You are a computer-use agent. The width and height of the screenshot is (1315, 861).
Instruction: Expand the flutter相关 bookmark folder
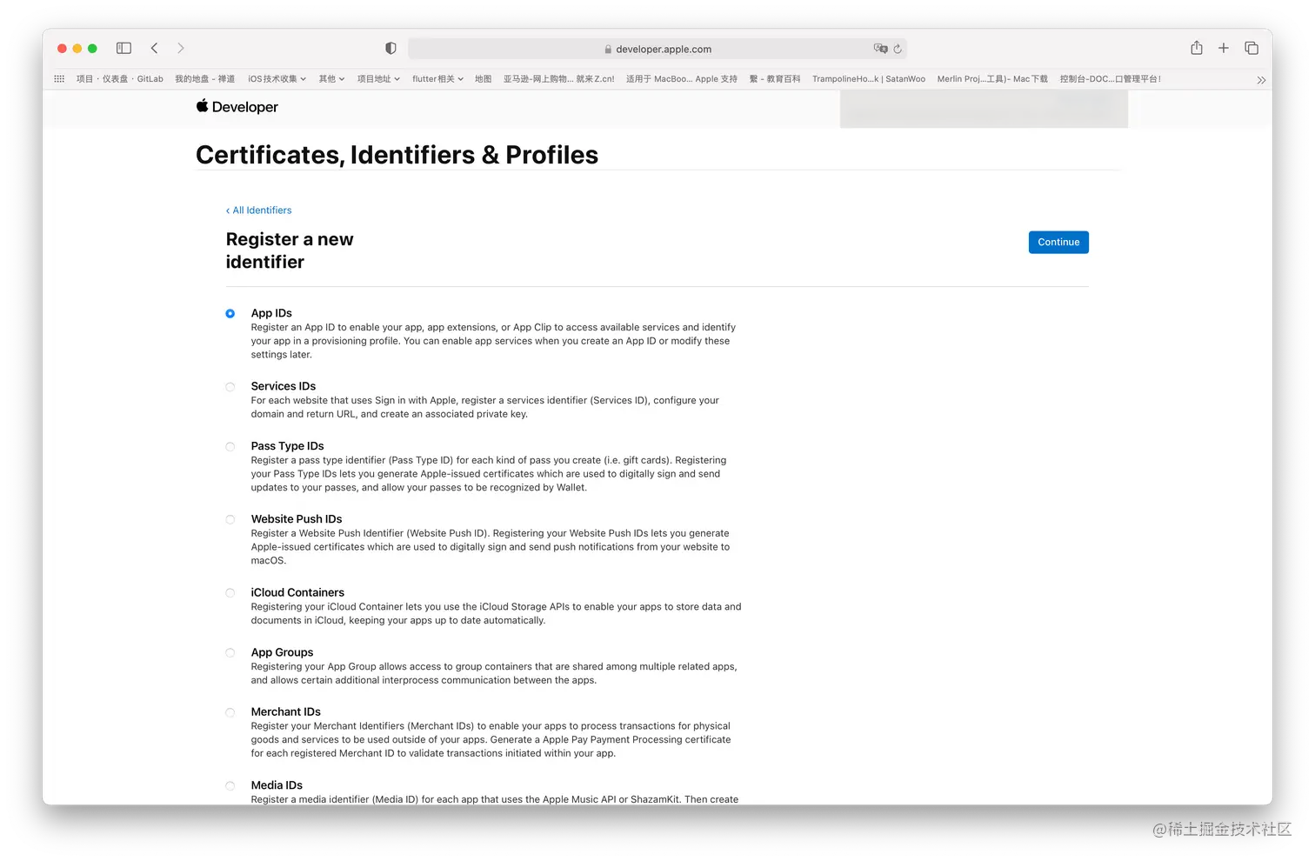click(x=437, y=79)
